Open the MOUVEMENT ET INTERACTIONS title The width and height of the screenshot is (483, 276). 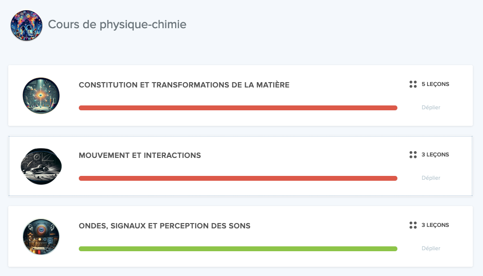140,155
